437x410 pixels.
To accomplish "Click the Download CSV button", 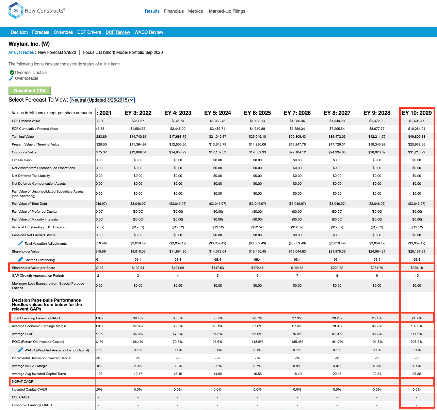I will point(30,91).
